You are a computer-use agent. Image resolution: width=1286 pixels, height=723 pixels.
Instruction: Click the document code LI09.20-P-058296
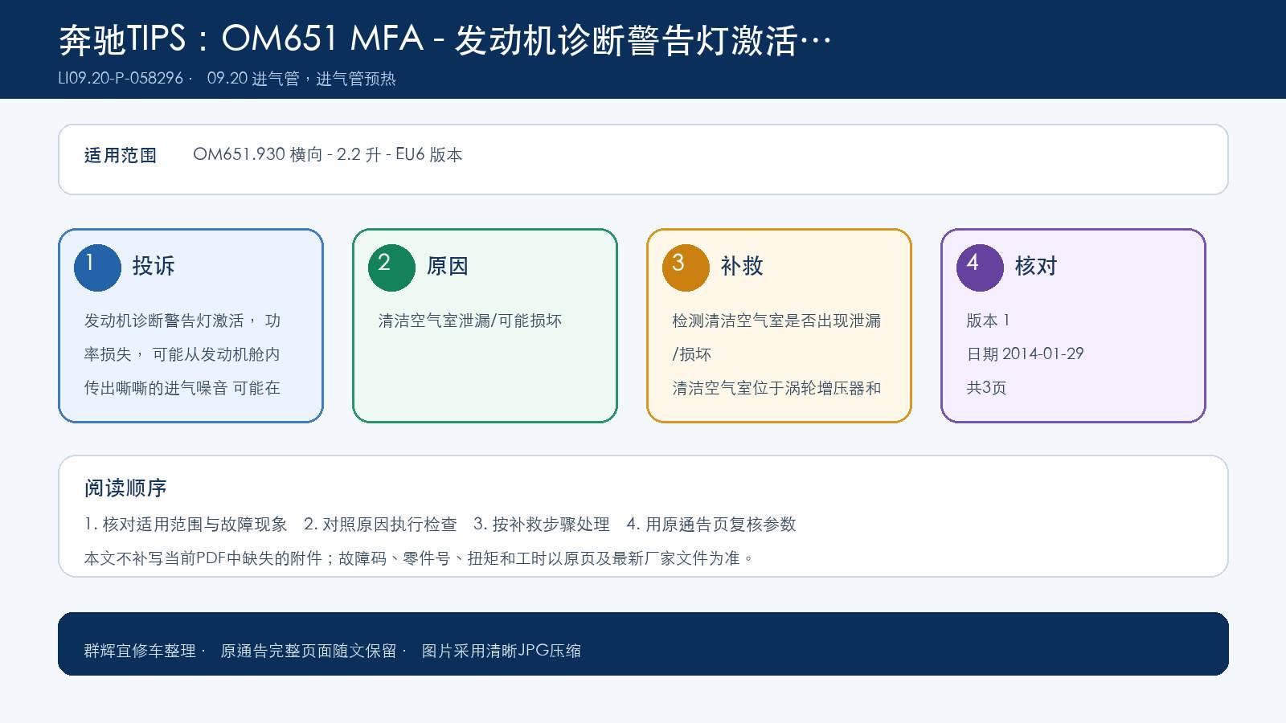tap(121, 79)
